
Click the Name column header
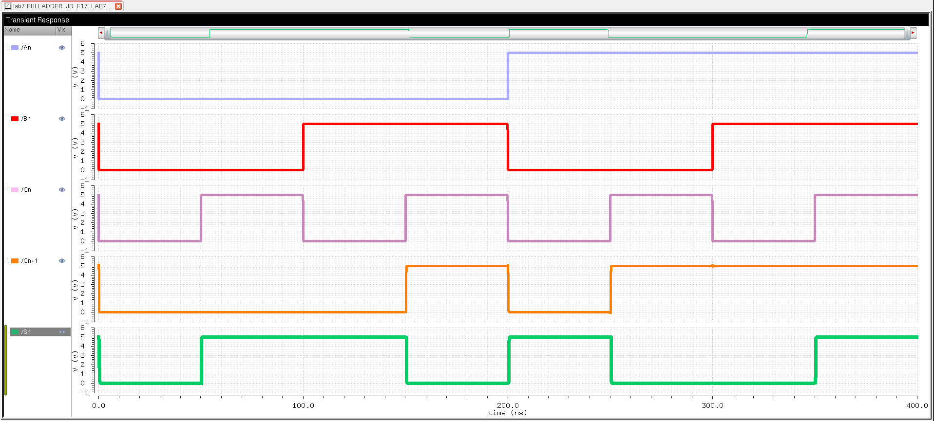(x=30, y=30)
